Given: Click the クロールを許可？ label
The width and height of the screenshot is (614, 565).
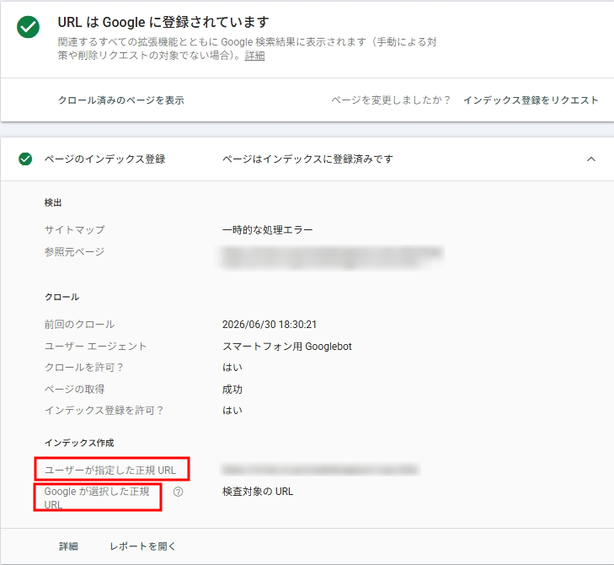Looking at the screenshot, I should point(84,368).
